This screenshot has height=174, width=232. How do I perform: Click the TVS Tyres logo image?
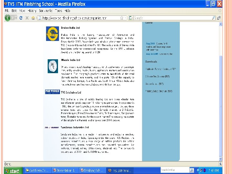(x=53, y=92)
